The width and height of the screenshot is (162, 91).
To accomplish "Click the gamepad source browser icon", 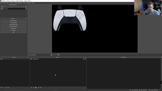I will coord(31,59).
